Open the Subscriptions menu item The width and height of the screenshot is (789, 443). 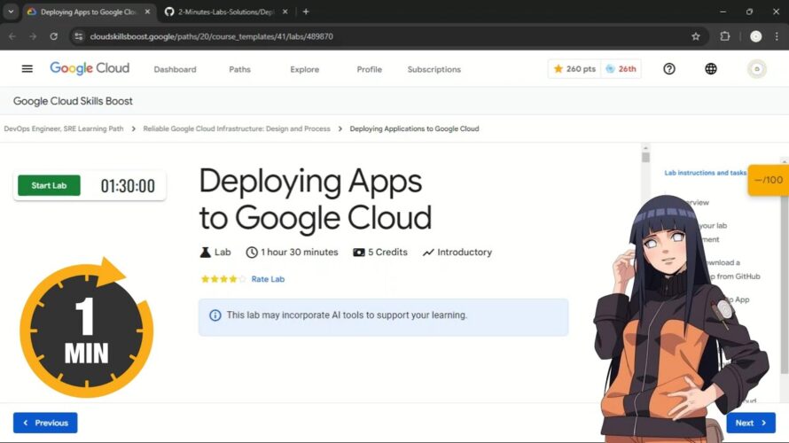click(x=434, y=69)
